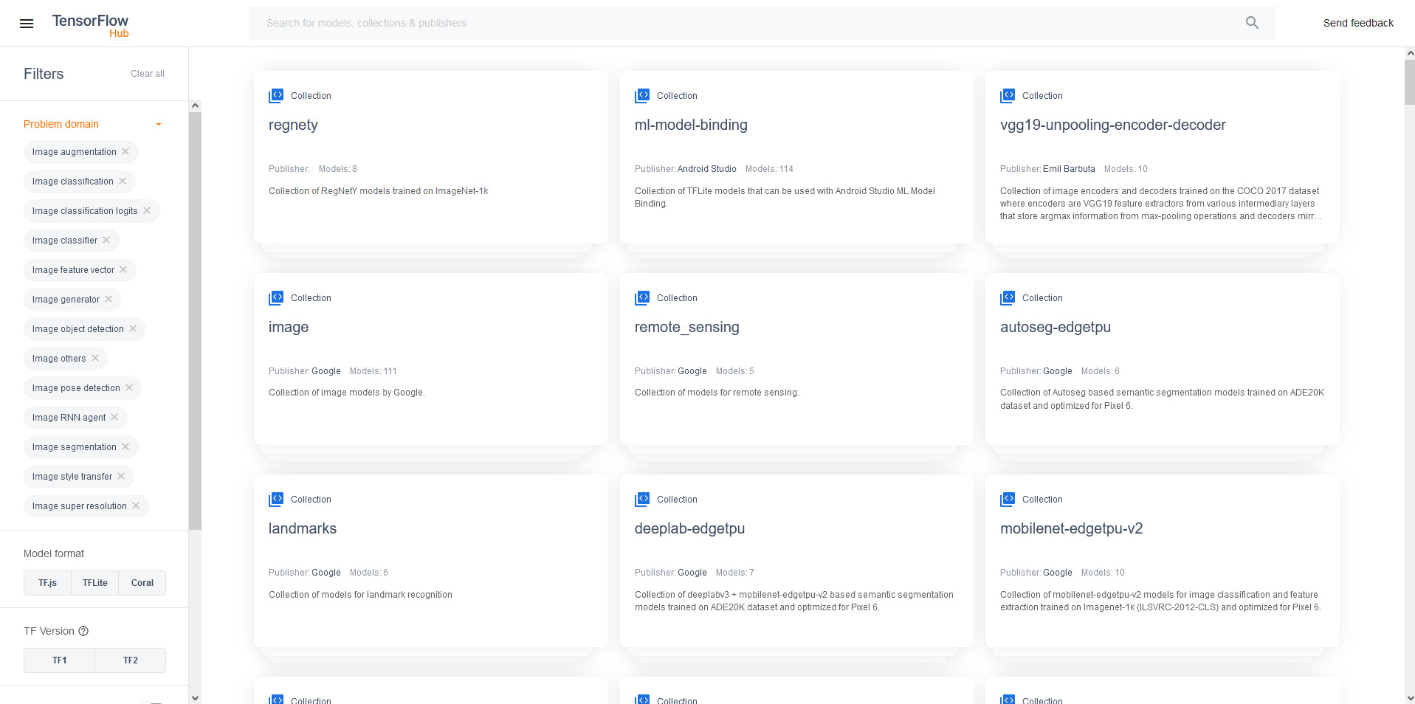Remove the Image segmentation filter chip

point(125,446)
